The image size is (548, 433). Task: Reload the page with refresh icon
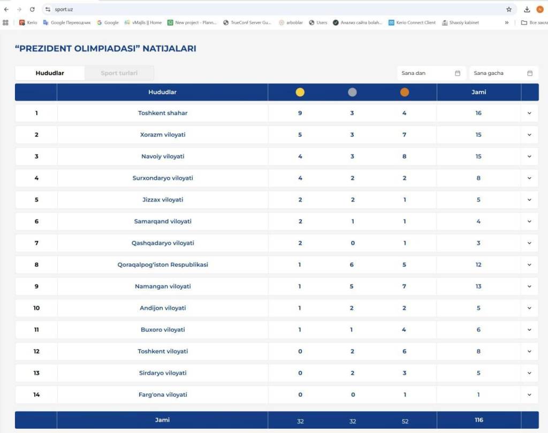coord(32,9)
